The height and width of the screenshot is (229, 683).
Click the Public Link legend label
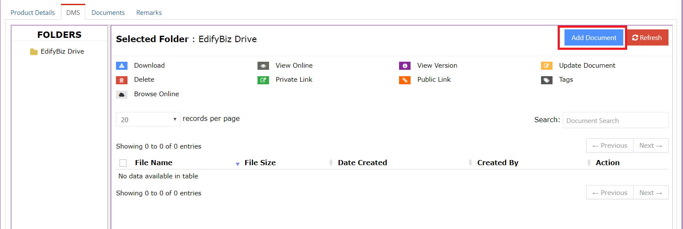coord(434,80)
